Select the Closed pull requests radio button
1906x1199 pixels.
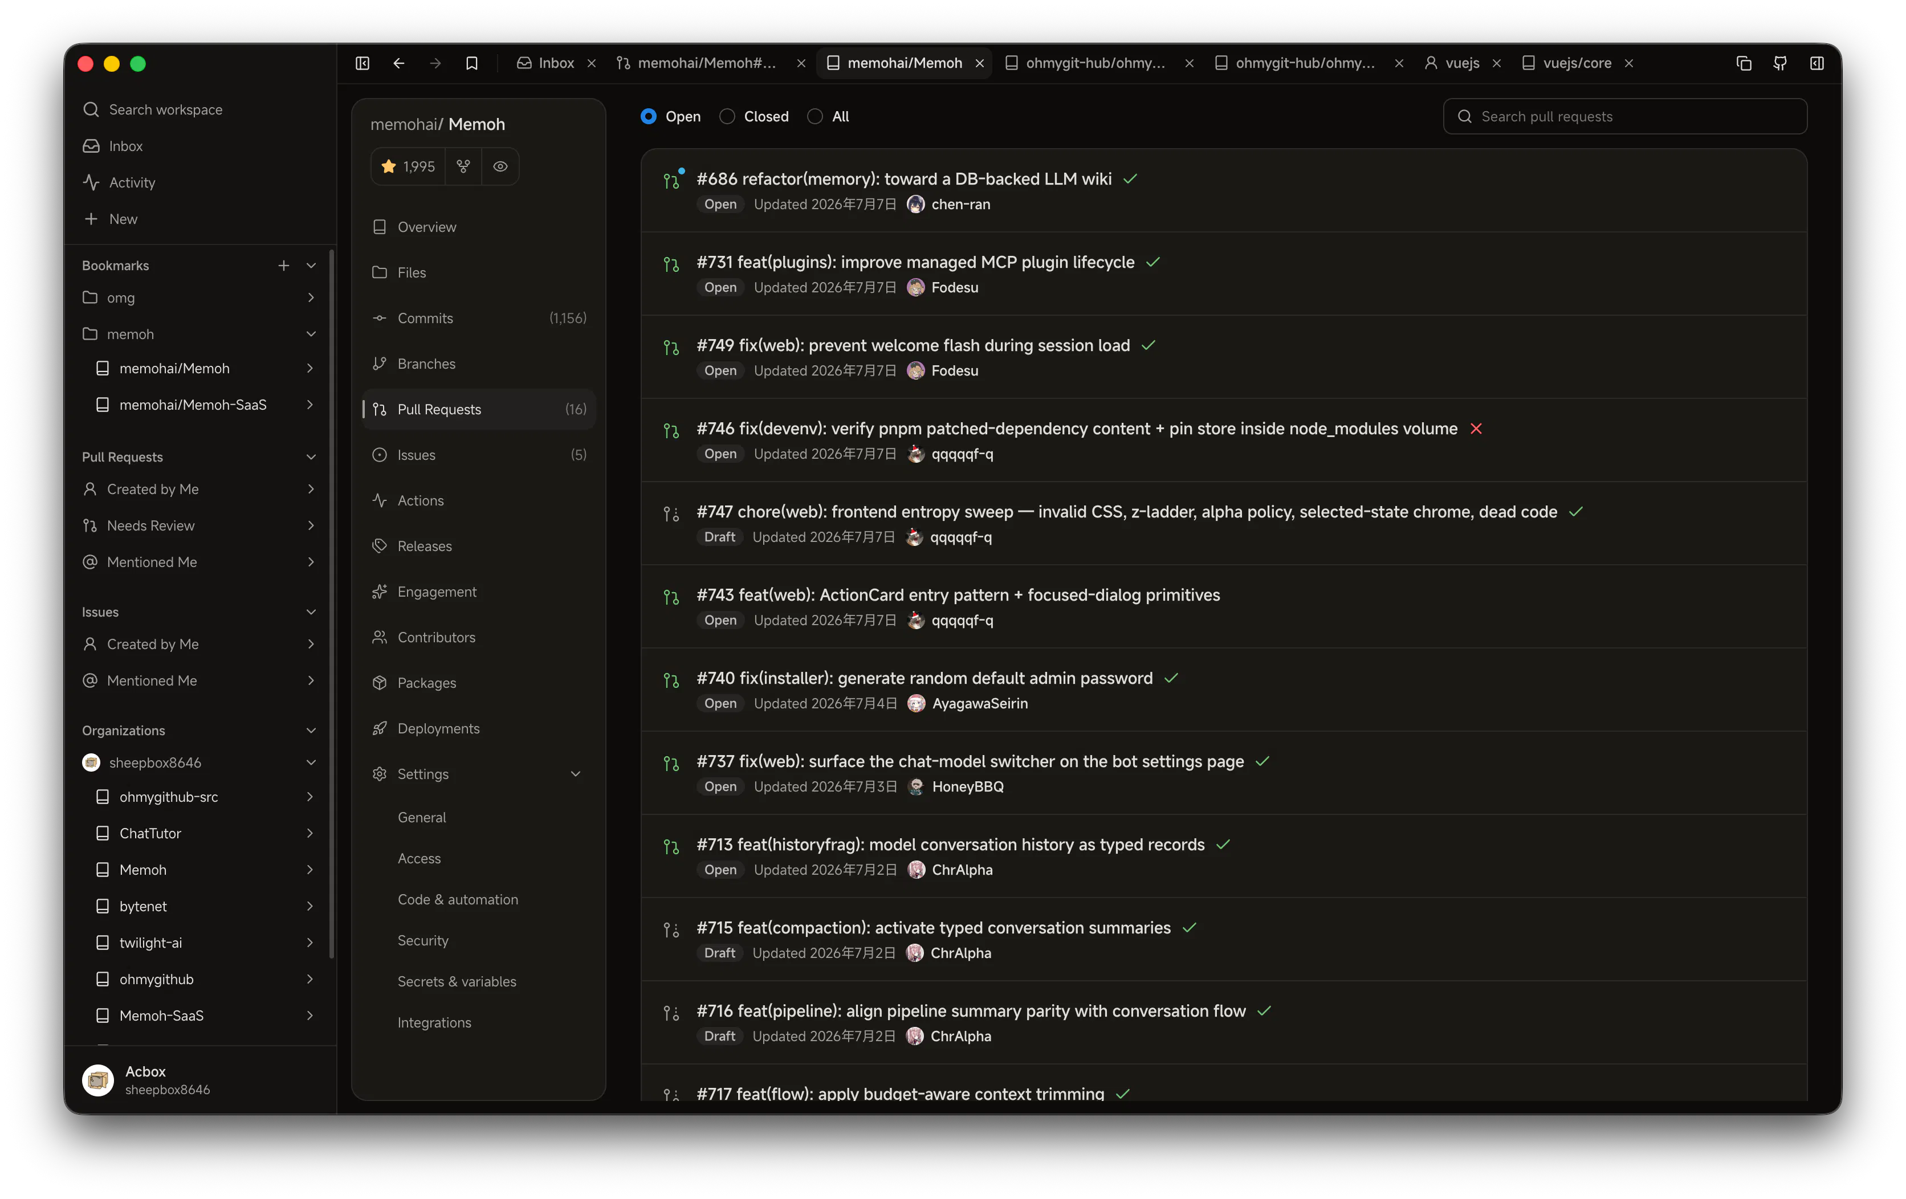(x=727, y=116)
